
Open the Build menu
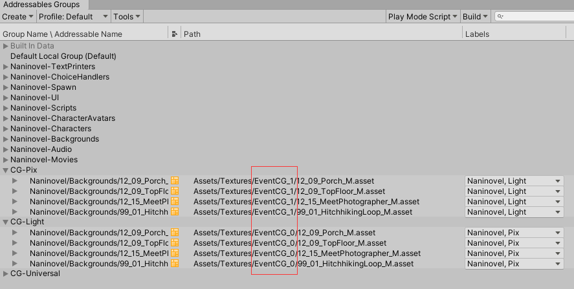(475, 17)
